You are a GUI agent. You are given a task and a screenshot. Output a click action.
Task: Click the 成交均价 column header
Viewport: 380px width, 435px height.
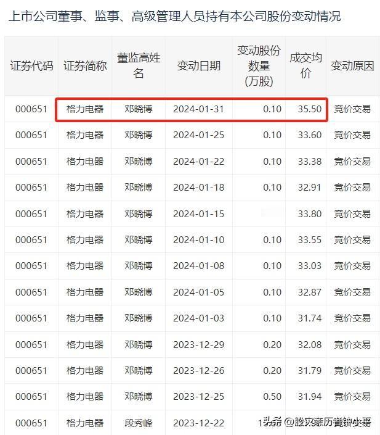[305, 66]
